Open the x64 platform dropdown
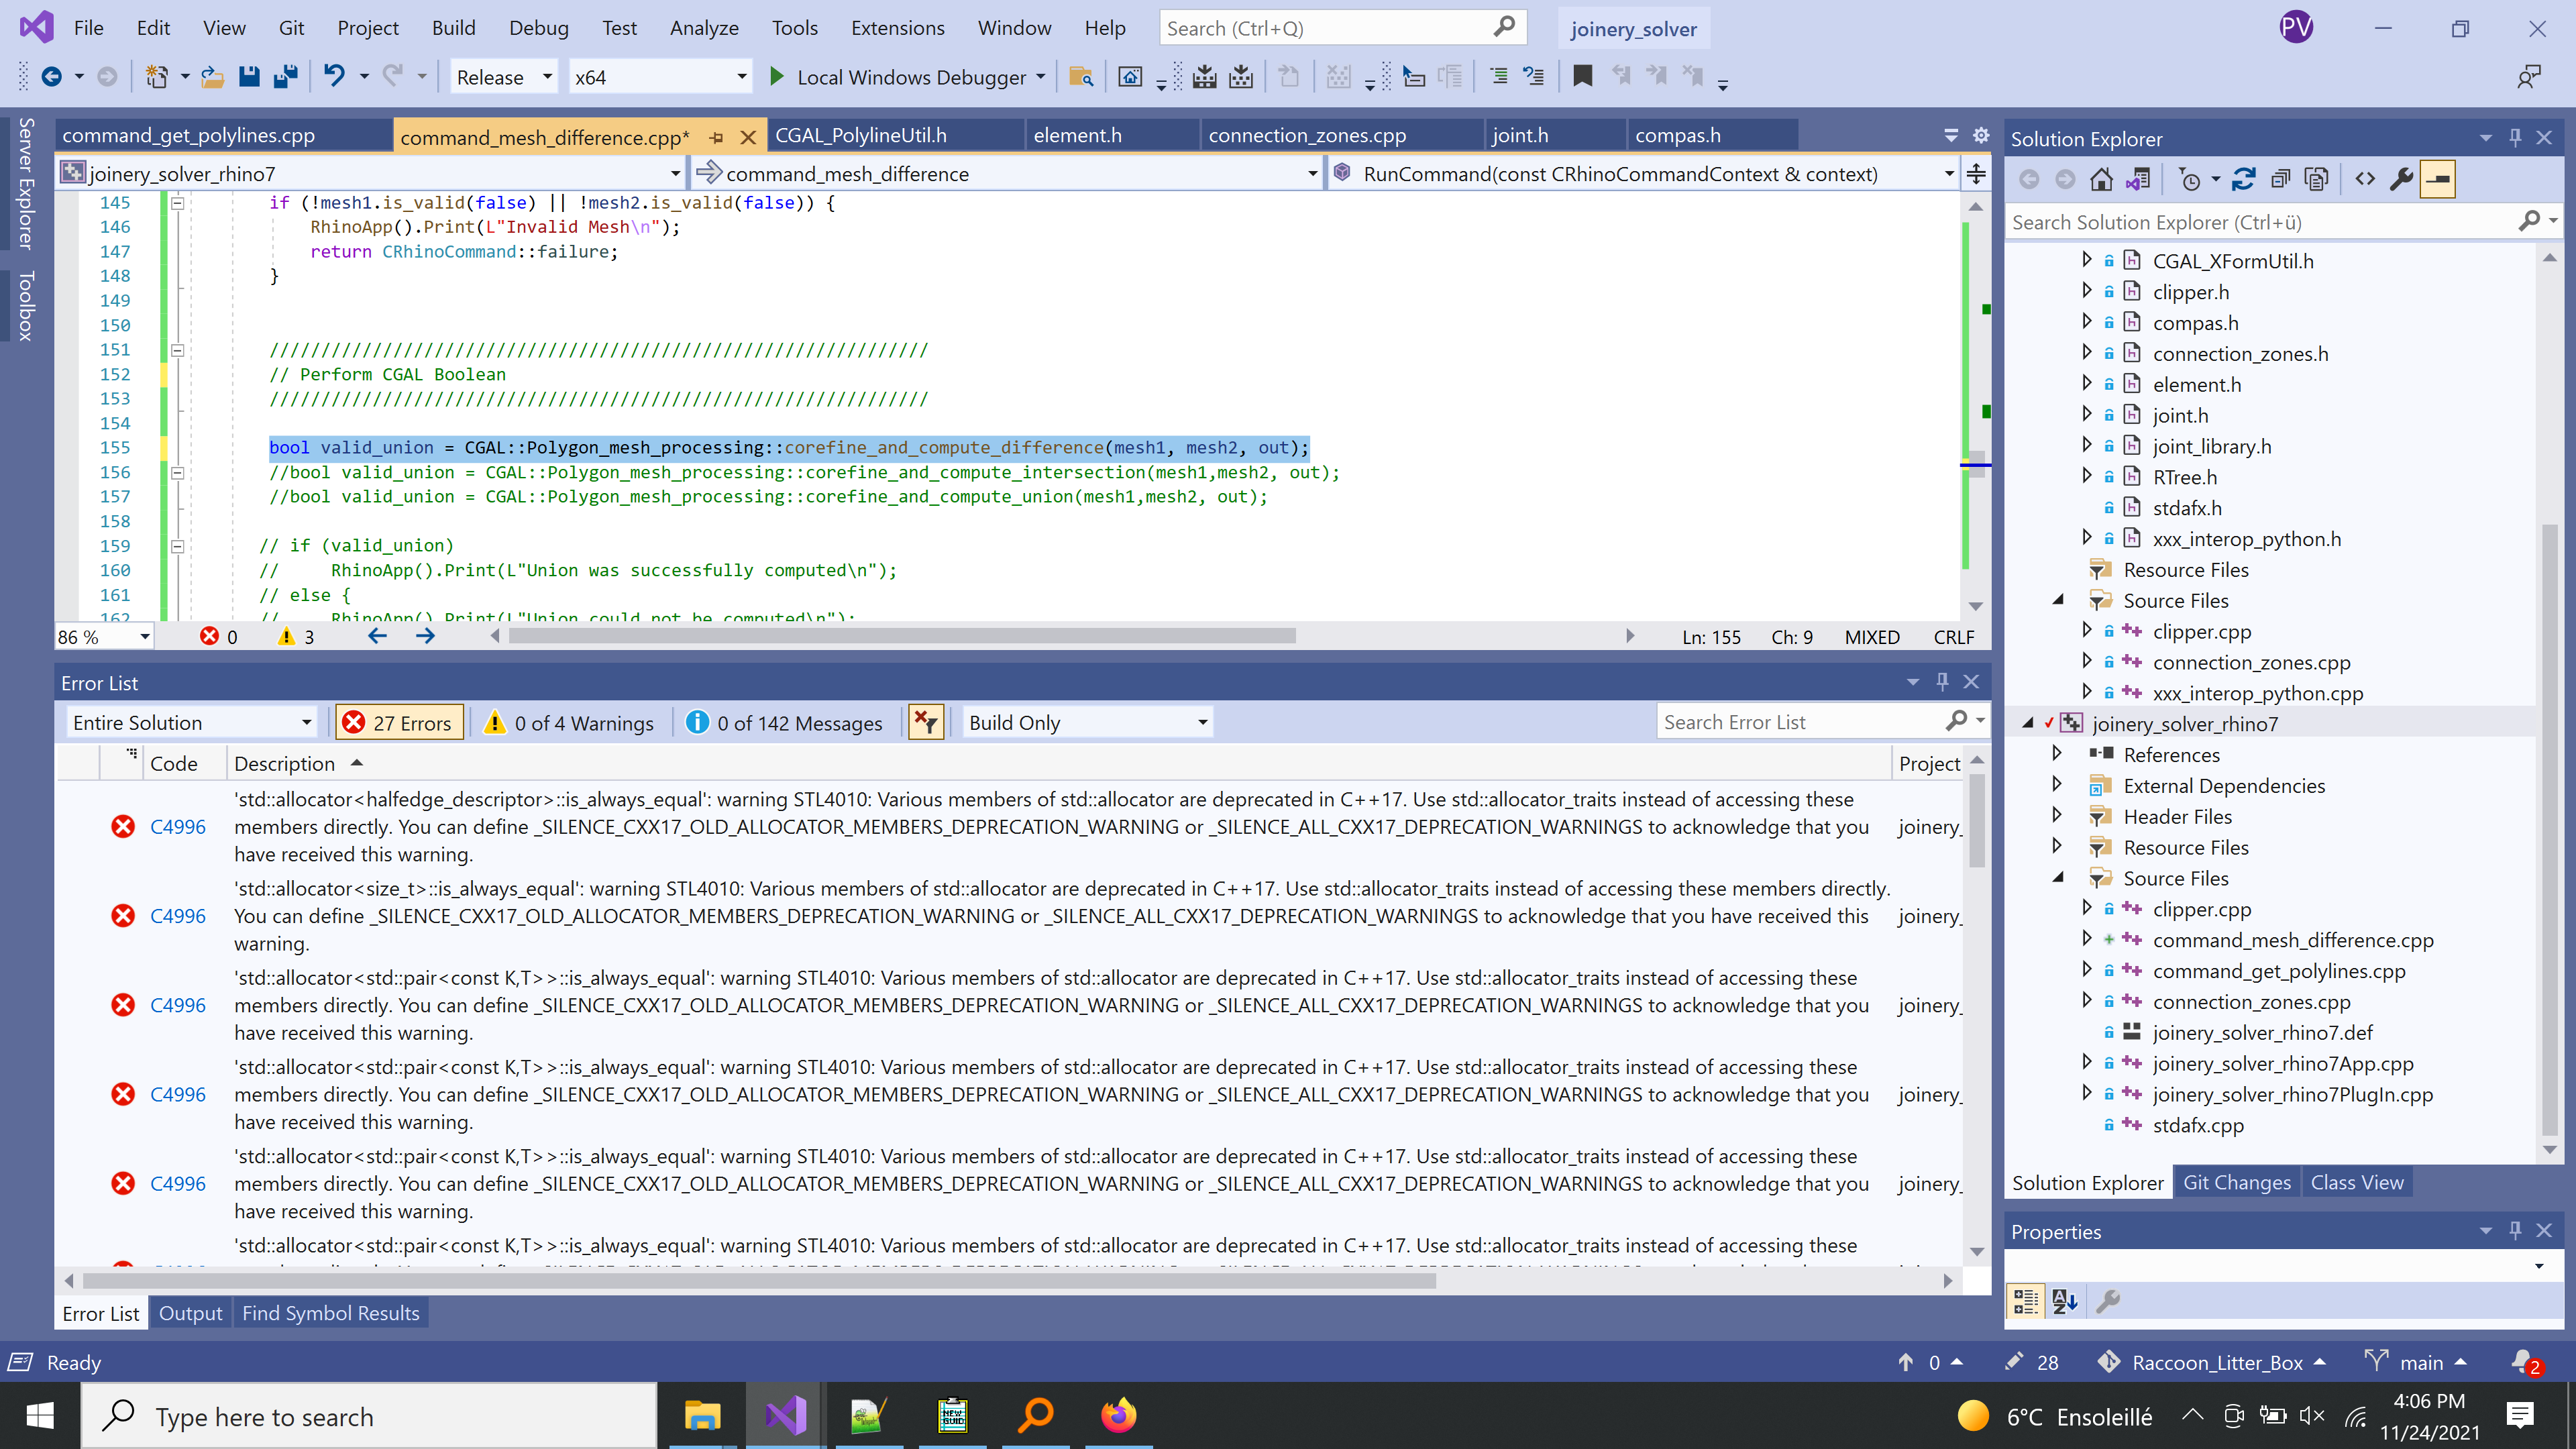This screenshot has height=1449, width=2576. pyautogui.click(x=660, y=77)
